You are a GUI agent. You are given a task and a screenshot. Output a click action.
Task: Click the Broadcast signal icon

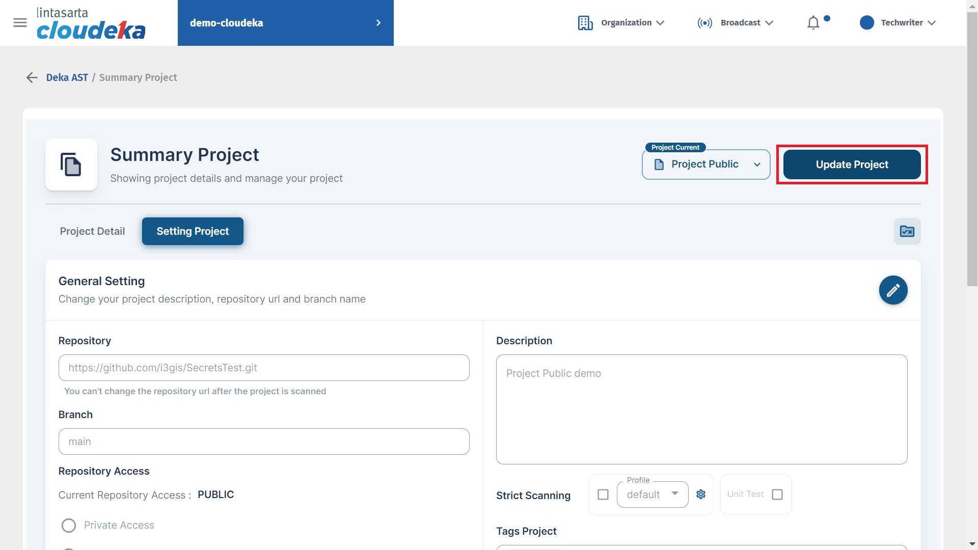705,23
